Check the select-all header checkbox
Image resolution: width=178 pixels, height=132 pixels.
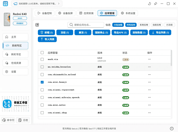pyautogui.click(x=42, y=53)
